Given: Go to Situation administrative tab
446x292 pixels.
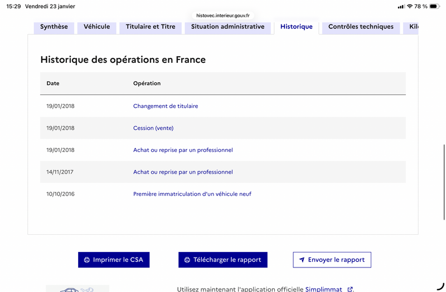Looking at the screenshot, I should pos(227,28).
